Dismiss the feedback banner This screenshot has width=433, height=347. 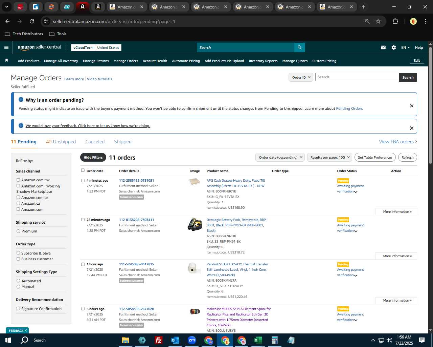[411, 128]
